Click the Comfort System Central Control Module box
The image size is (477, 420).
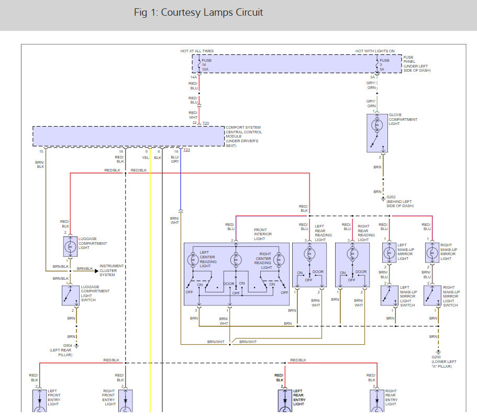(x=128, y=137)
